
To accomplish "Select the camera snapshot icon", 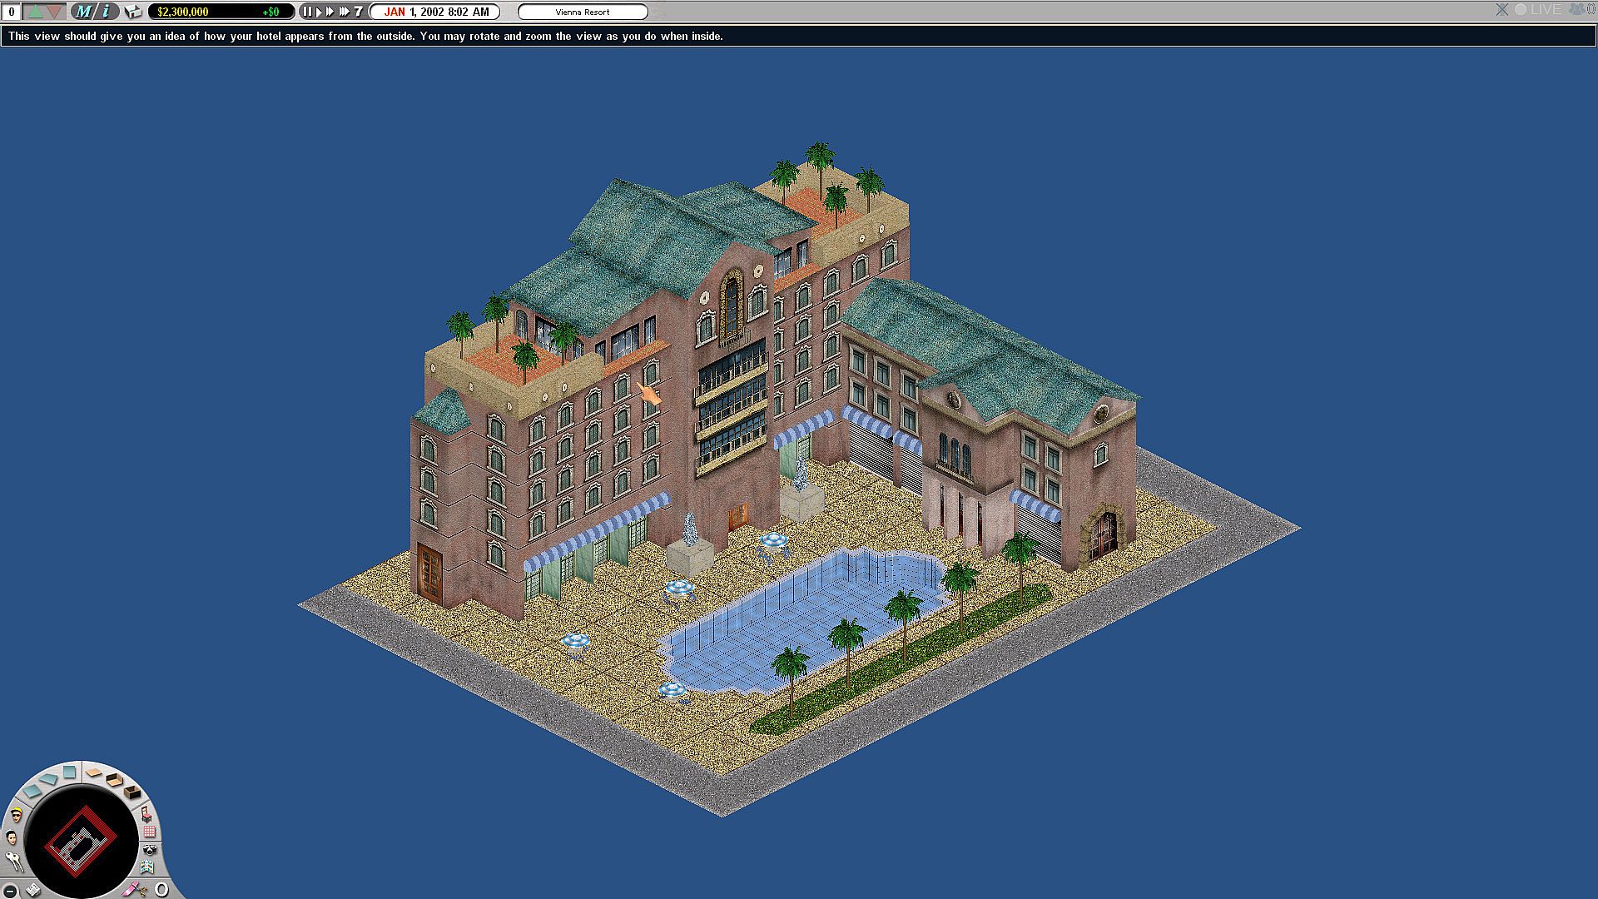I will click(150, 850).
